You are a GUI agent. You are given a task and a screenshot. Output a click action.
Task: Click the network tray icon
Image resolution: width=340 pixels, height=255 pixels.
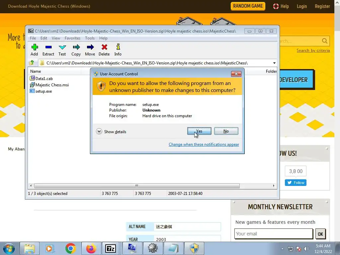290,249
